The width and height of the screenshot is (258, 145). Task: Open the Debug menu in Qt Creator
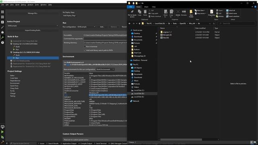[x=23, y=5]
